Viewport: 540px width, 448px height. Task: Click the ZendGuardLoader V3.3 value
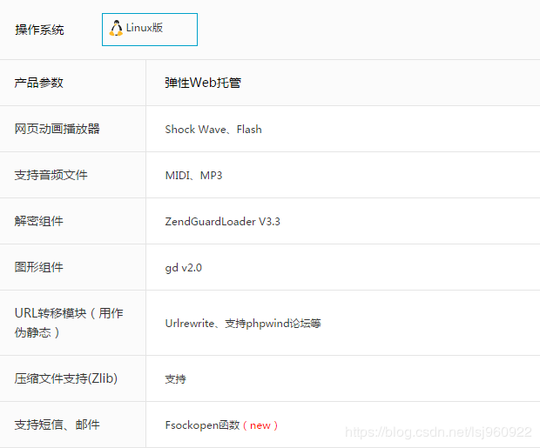click(x=222, y=222)
